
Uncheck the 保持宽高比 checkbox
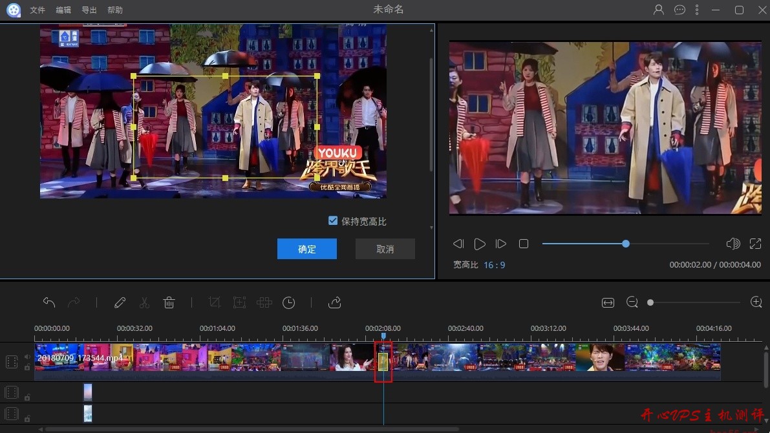point(333,221)
